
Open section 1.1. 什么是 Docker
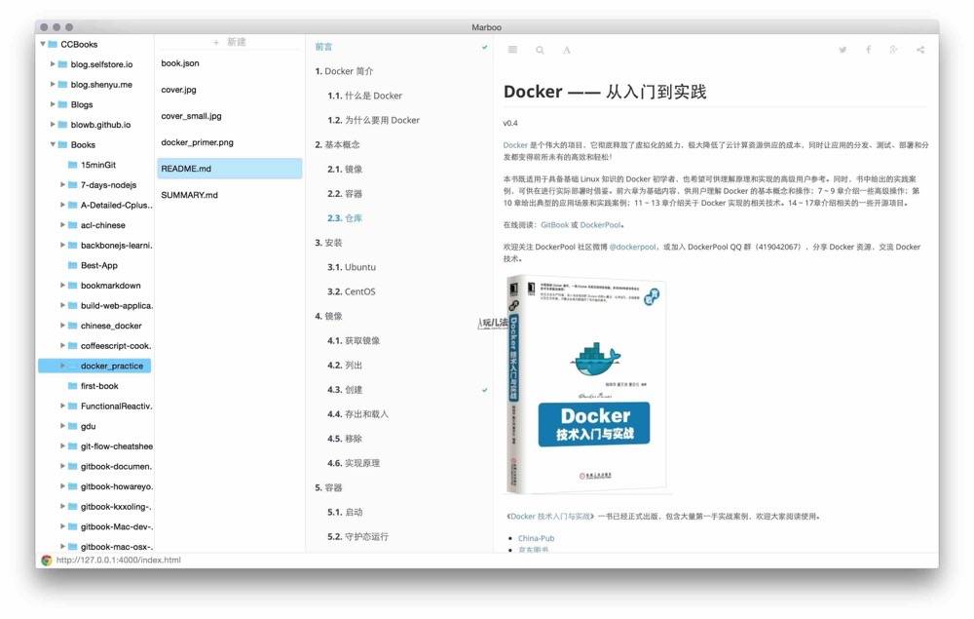tap(364, 96)
